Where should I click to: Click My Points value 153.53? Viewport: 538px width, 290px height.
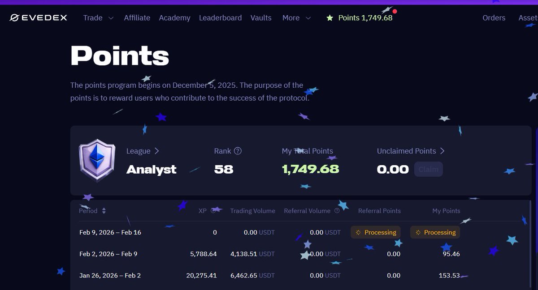click(x=449, y=275)
